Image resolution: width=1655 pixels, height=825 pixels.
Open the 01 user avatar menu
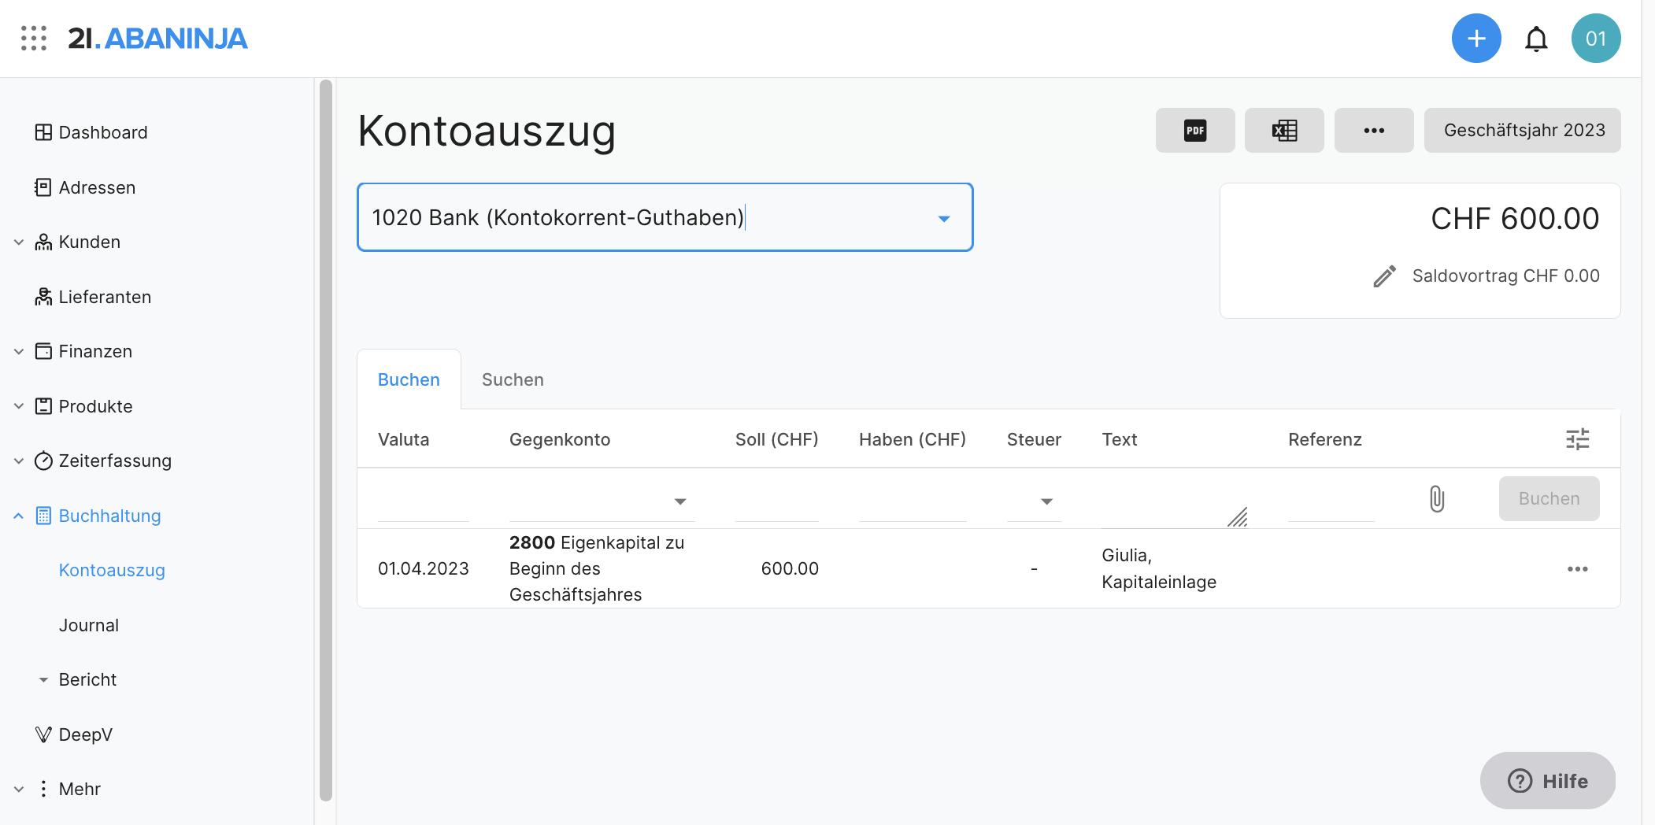(1595, 39)
